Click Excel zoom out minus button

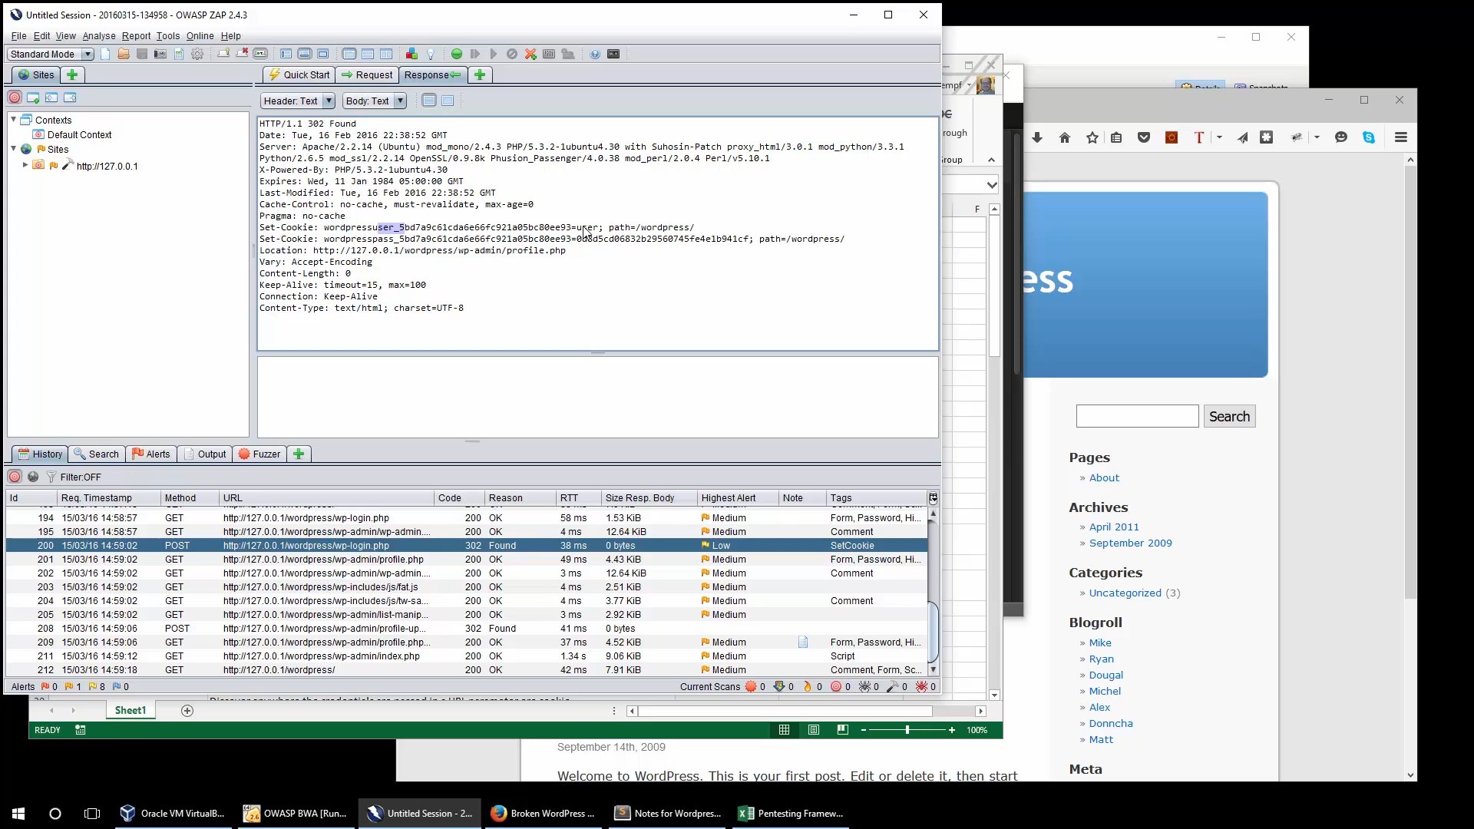pos(864,730)
